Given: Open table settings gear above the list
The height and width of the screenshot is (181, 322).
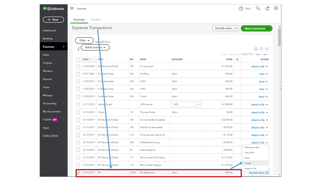Looking at the screenshot, I should pos(267,49).
